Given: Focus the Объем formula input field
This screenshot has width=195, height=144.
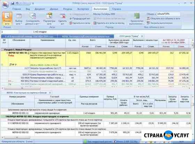Looking at the screenshot, I should (169, 14).
